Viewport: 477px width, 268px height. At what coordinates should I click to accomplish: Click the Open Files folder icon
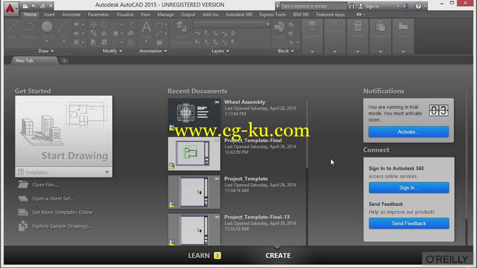[23, 185]
